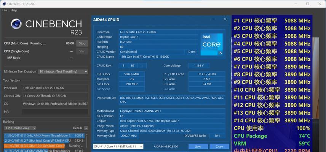Click the Multiplier value 51x

click(x=132, y=79)
